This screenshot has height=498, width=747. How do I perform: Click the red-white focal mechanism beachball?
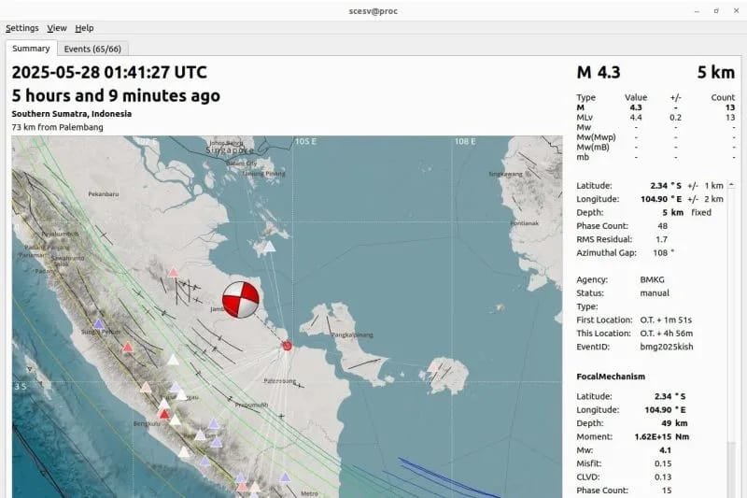point(241,301)
